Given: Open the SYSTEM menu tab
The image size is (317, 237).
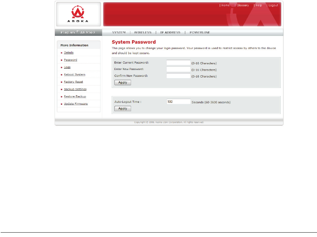Looking at the screenshot, I should point(119,32).
